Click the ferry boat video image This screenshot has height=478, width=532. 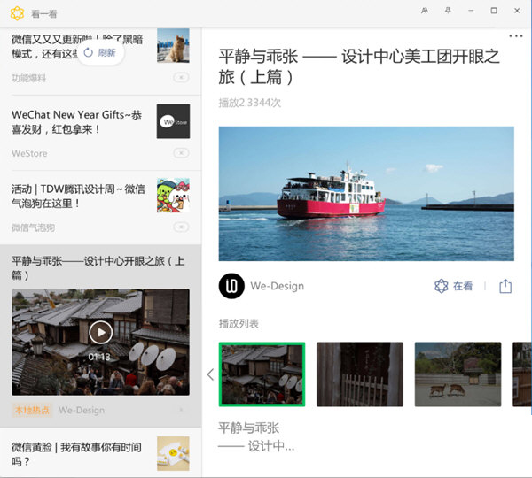(x=366, y=194)
